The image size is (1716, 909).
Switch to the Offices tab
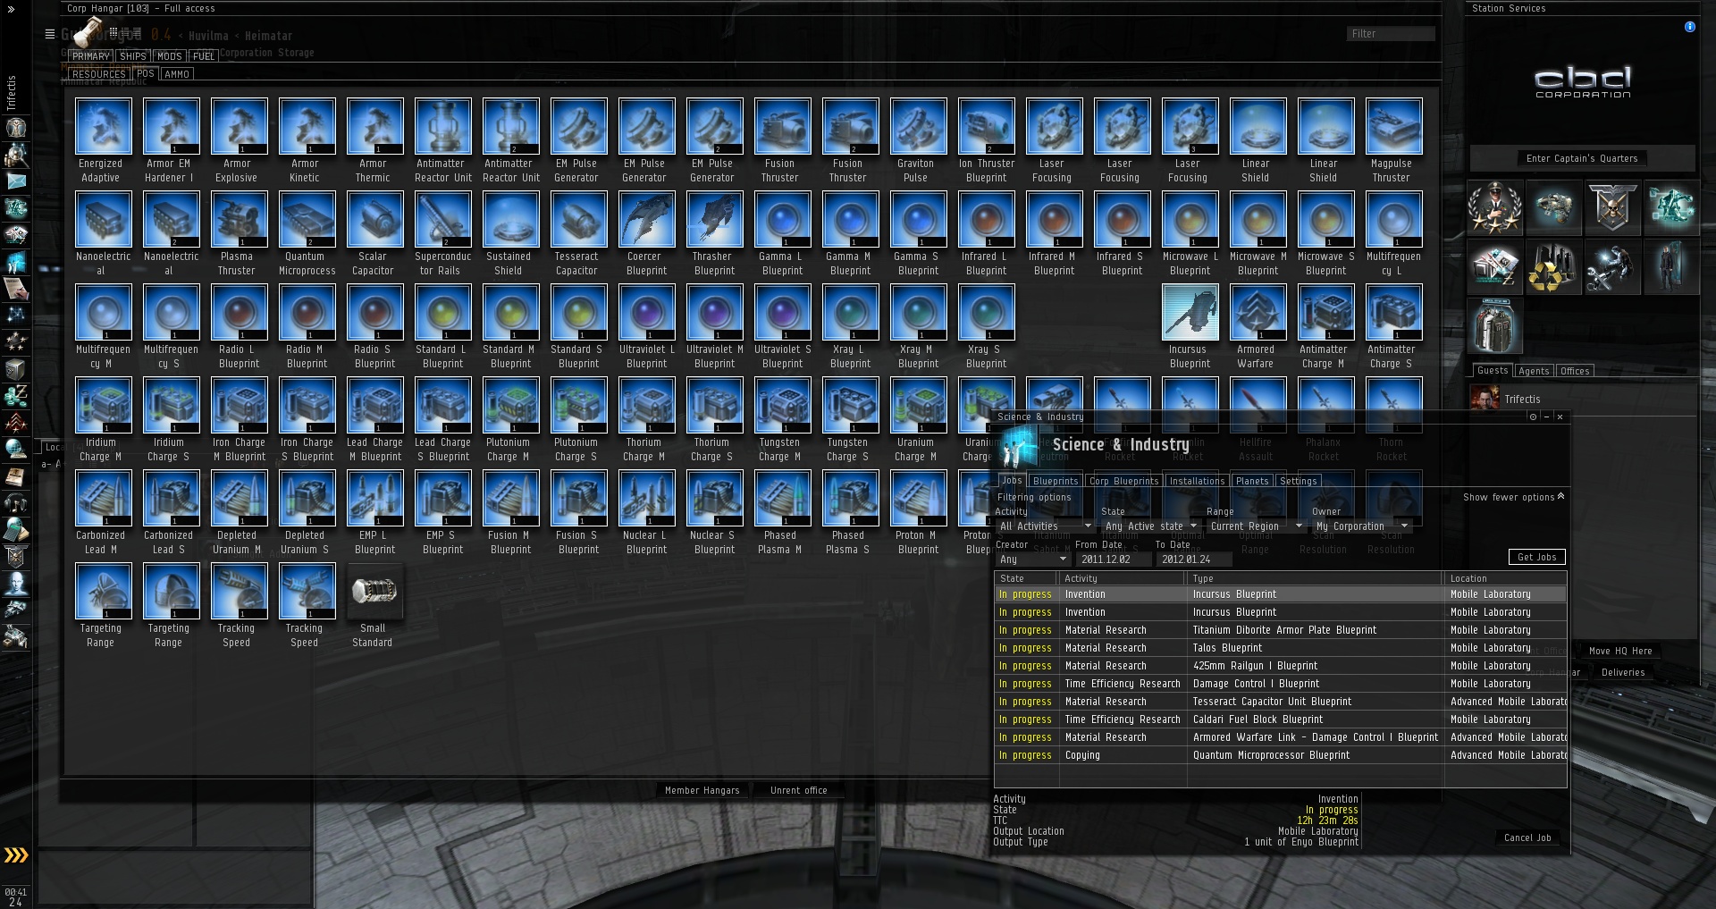pos(1575,371)
